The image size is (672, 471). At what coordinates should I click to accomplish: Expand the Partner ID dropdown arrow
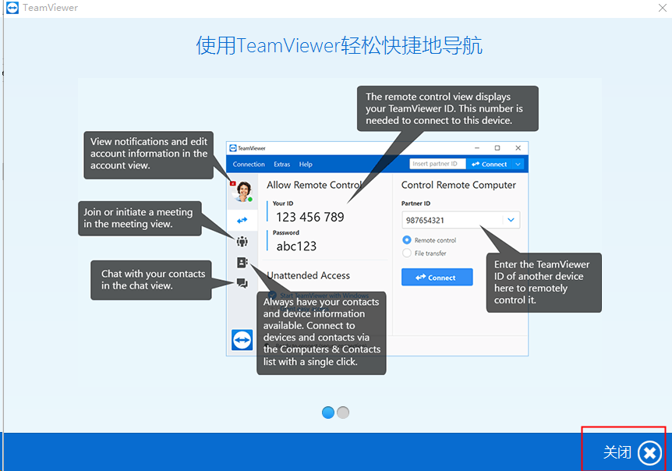coord(511,220)
